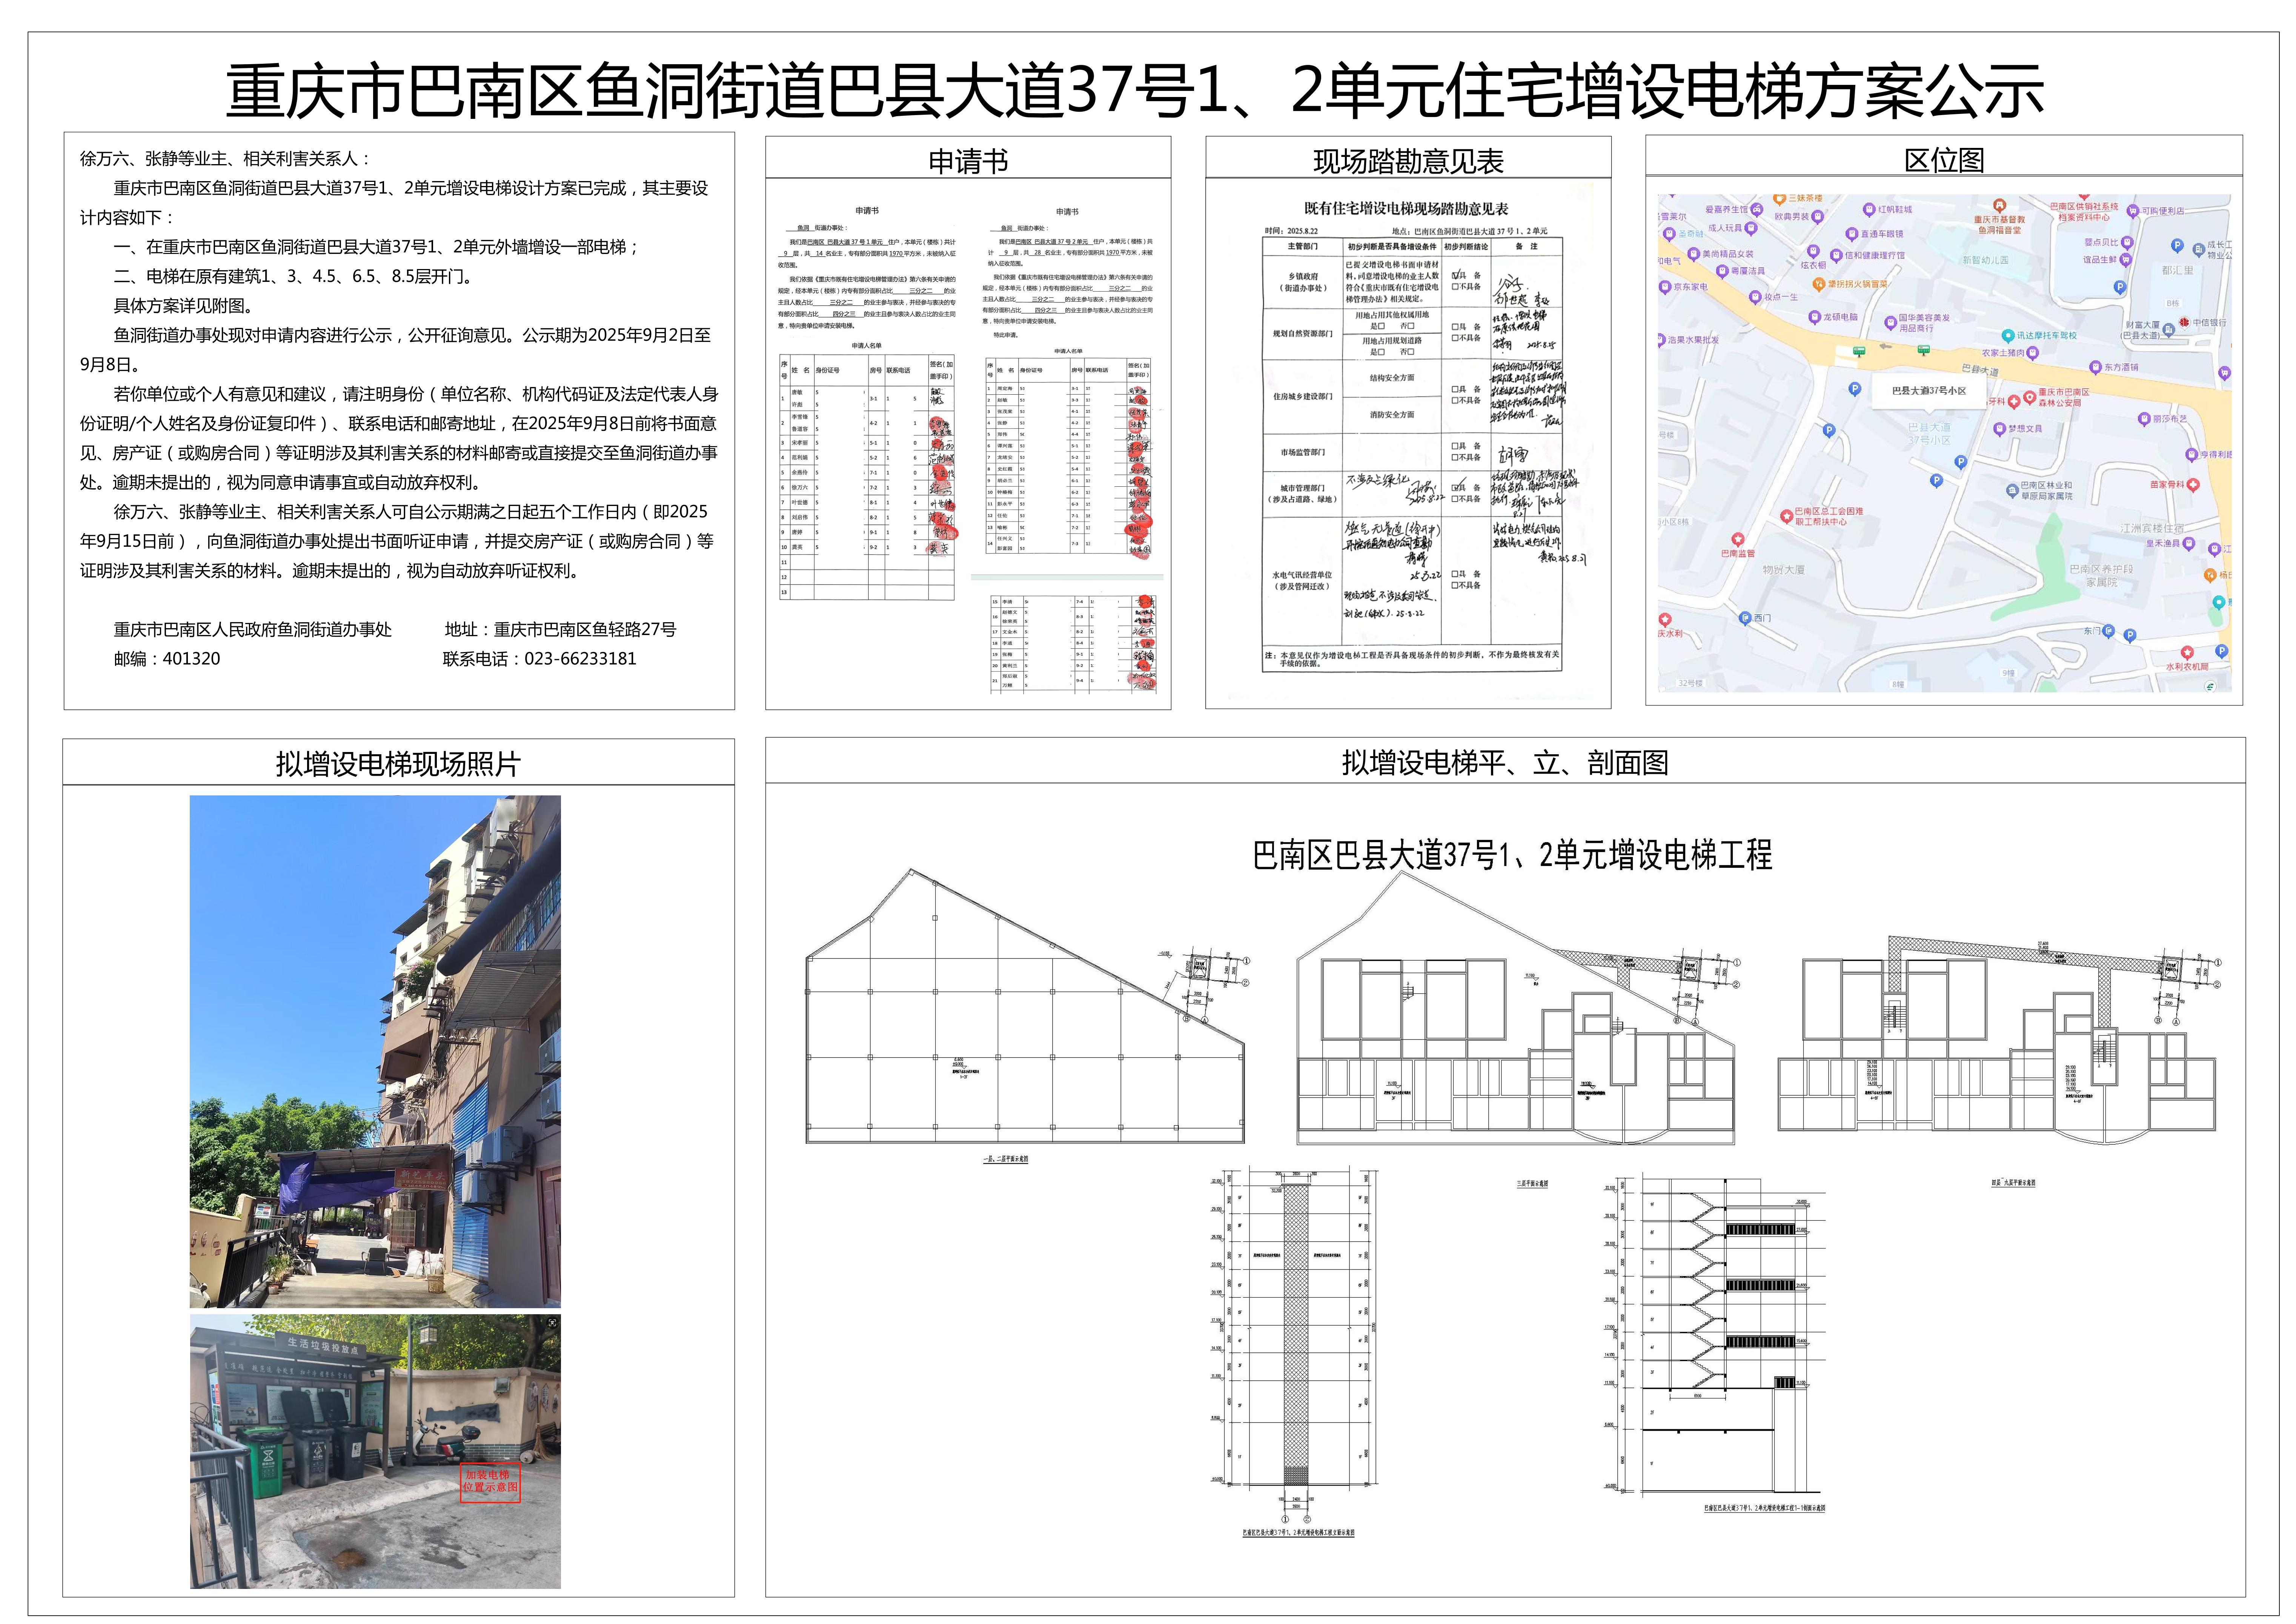Click the 拟增设电梯平、立、剖面图 heading
The image size is (2296, 1624).
(x=1505, y=763)
